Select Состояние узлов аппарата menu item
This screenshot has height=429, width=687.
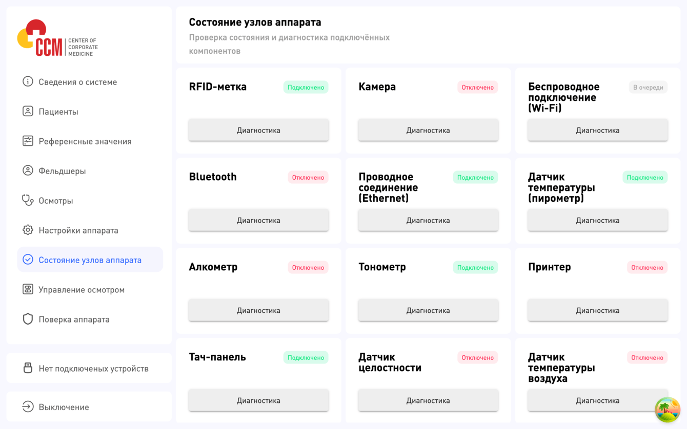(90, 260)
